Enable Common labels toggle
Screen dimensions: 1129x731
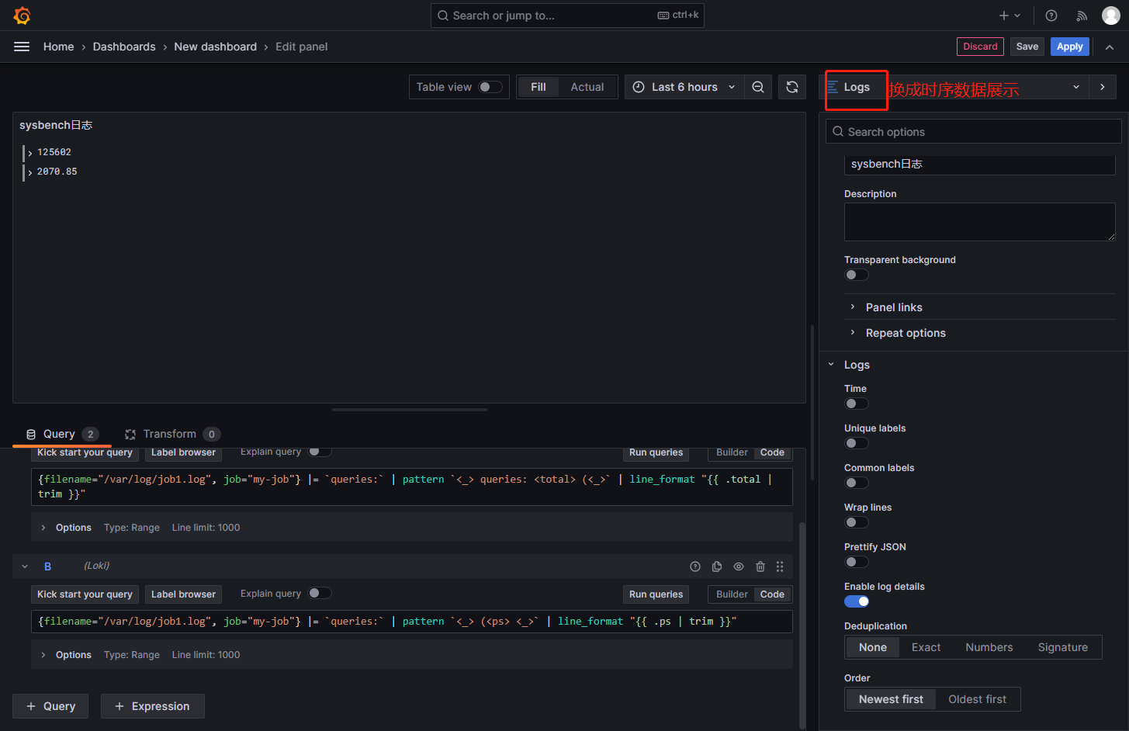point(857,483)
